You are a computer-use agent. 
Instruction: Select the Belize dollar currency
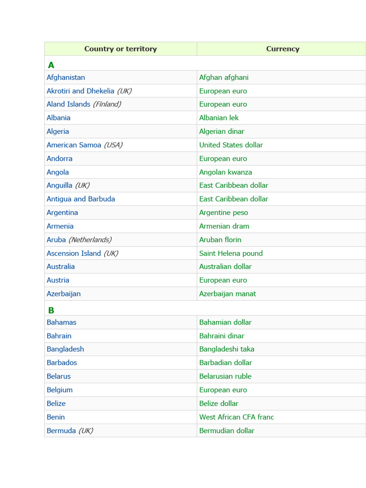218,404
